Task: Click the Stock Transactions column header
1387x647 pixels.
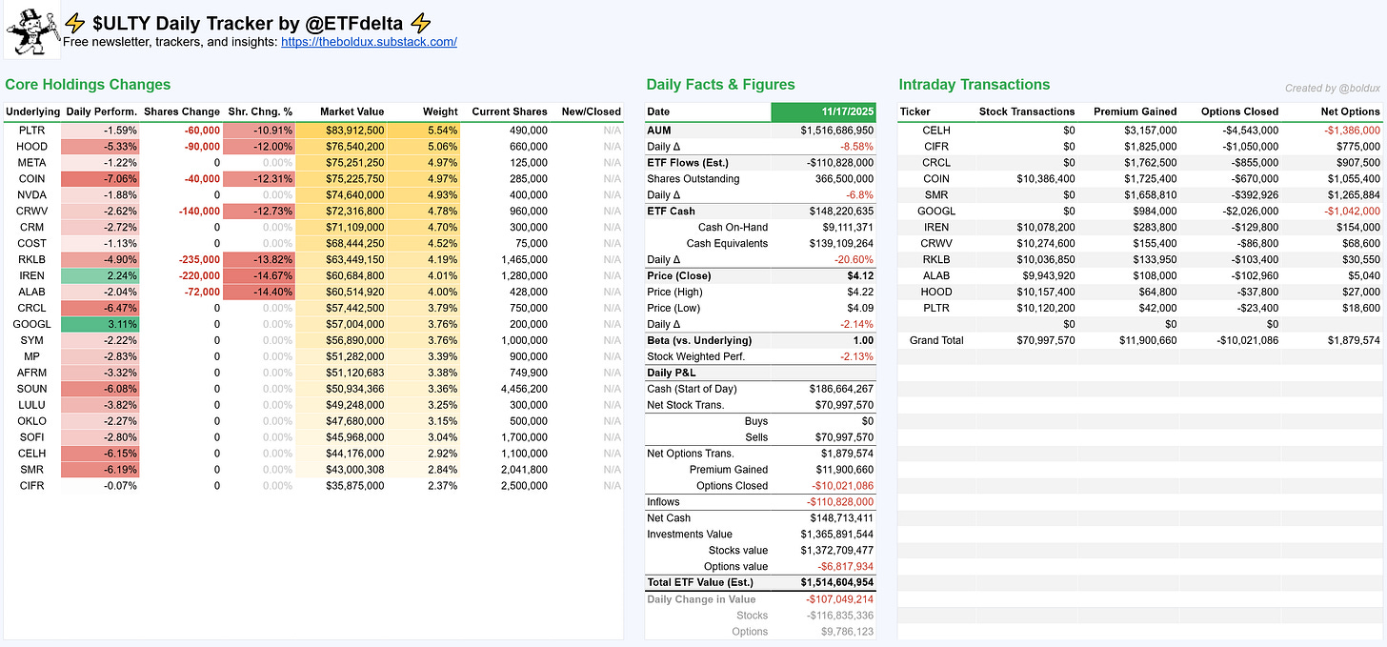Action: pos(1027,111)
